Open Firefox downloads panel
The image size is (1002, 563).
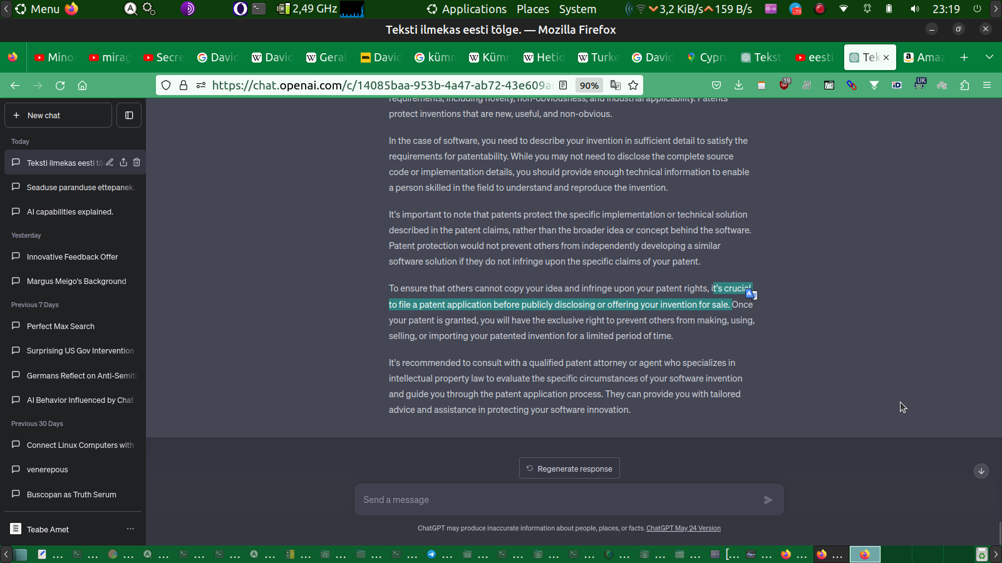(739, 86)
